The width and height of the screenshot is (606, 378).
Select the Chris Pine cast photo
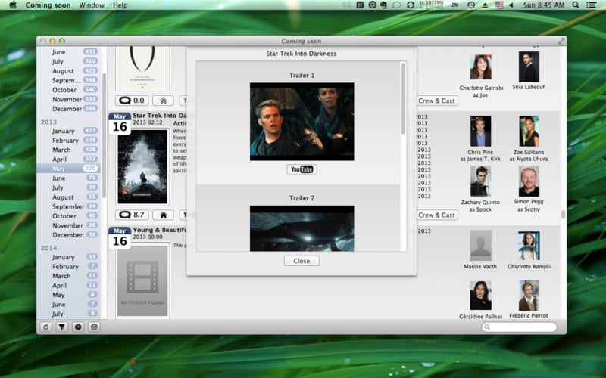[x=480, y=131]
